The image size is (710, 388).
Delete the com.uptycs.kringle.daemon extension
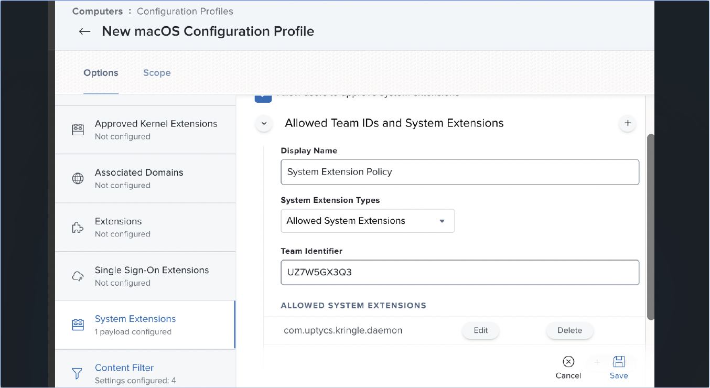(x=569, y=330)
